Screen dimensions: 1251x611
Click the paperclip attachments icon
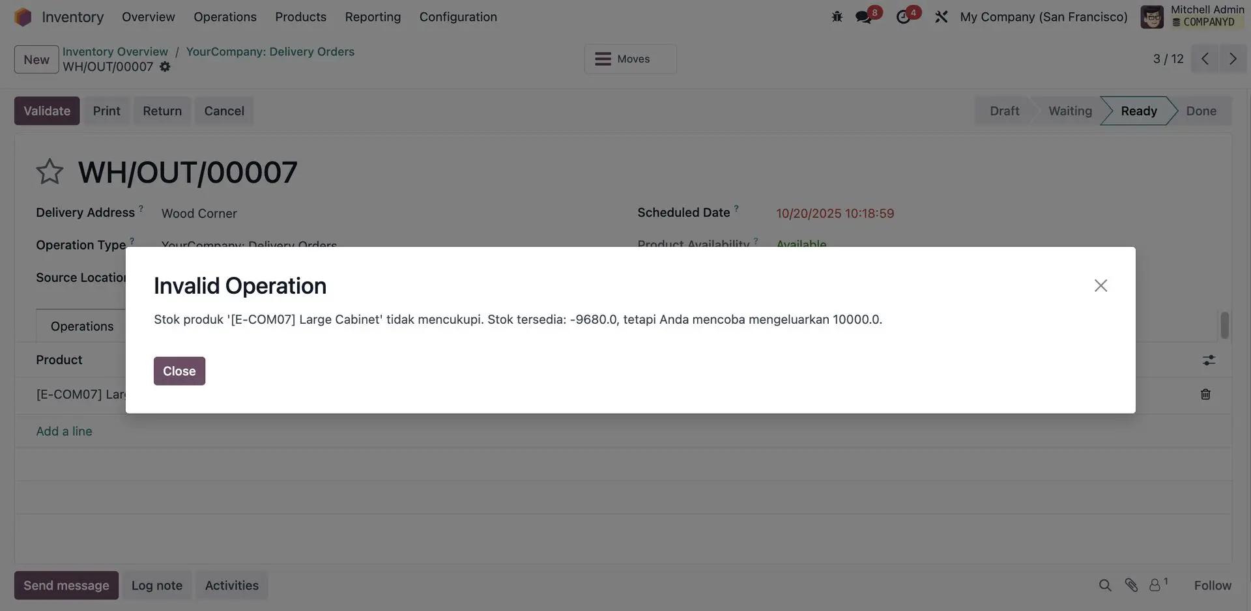(x=1131, y=586)
